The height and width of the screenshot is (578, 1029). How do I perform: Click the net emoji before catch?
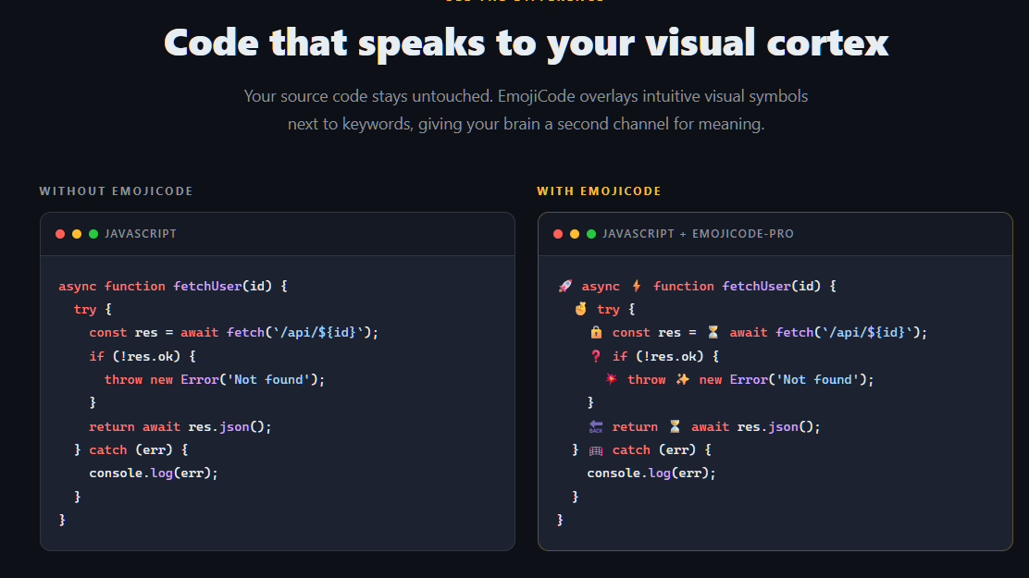pos(596,450)
